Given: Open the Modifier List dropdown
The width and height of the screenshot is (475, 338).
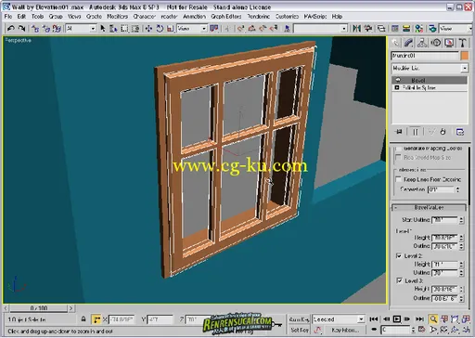Looking at the screenshot, I should pos(430,68).
